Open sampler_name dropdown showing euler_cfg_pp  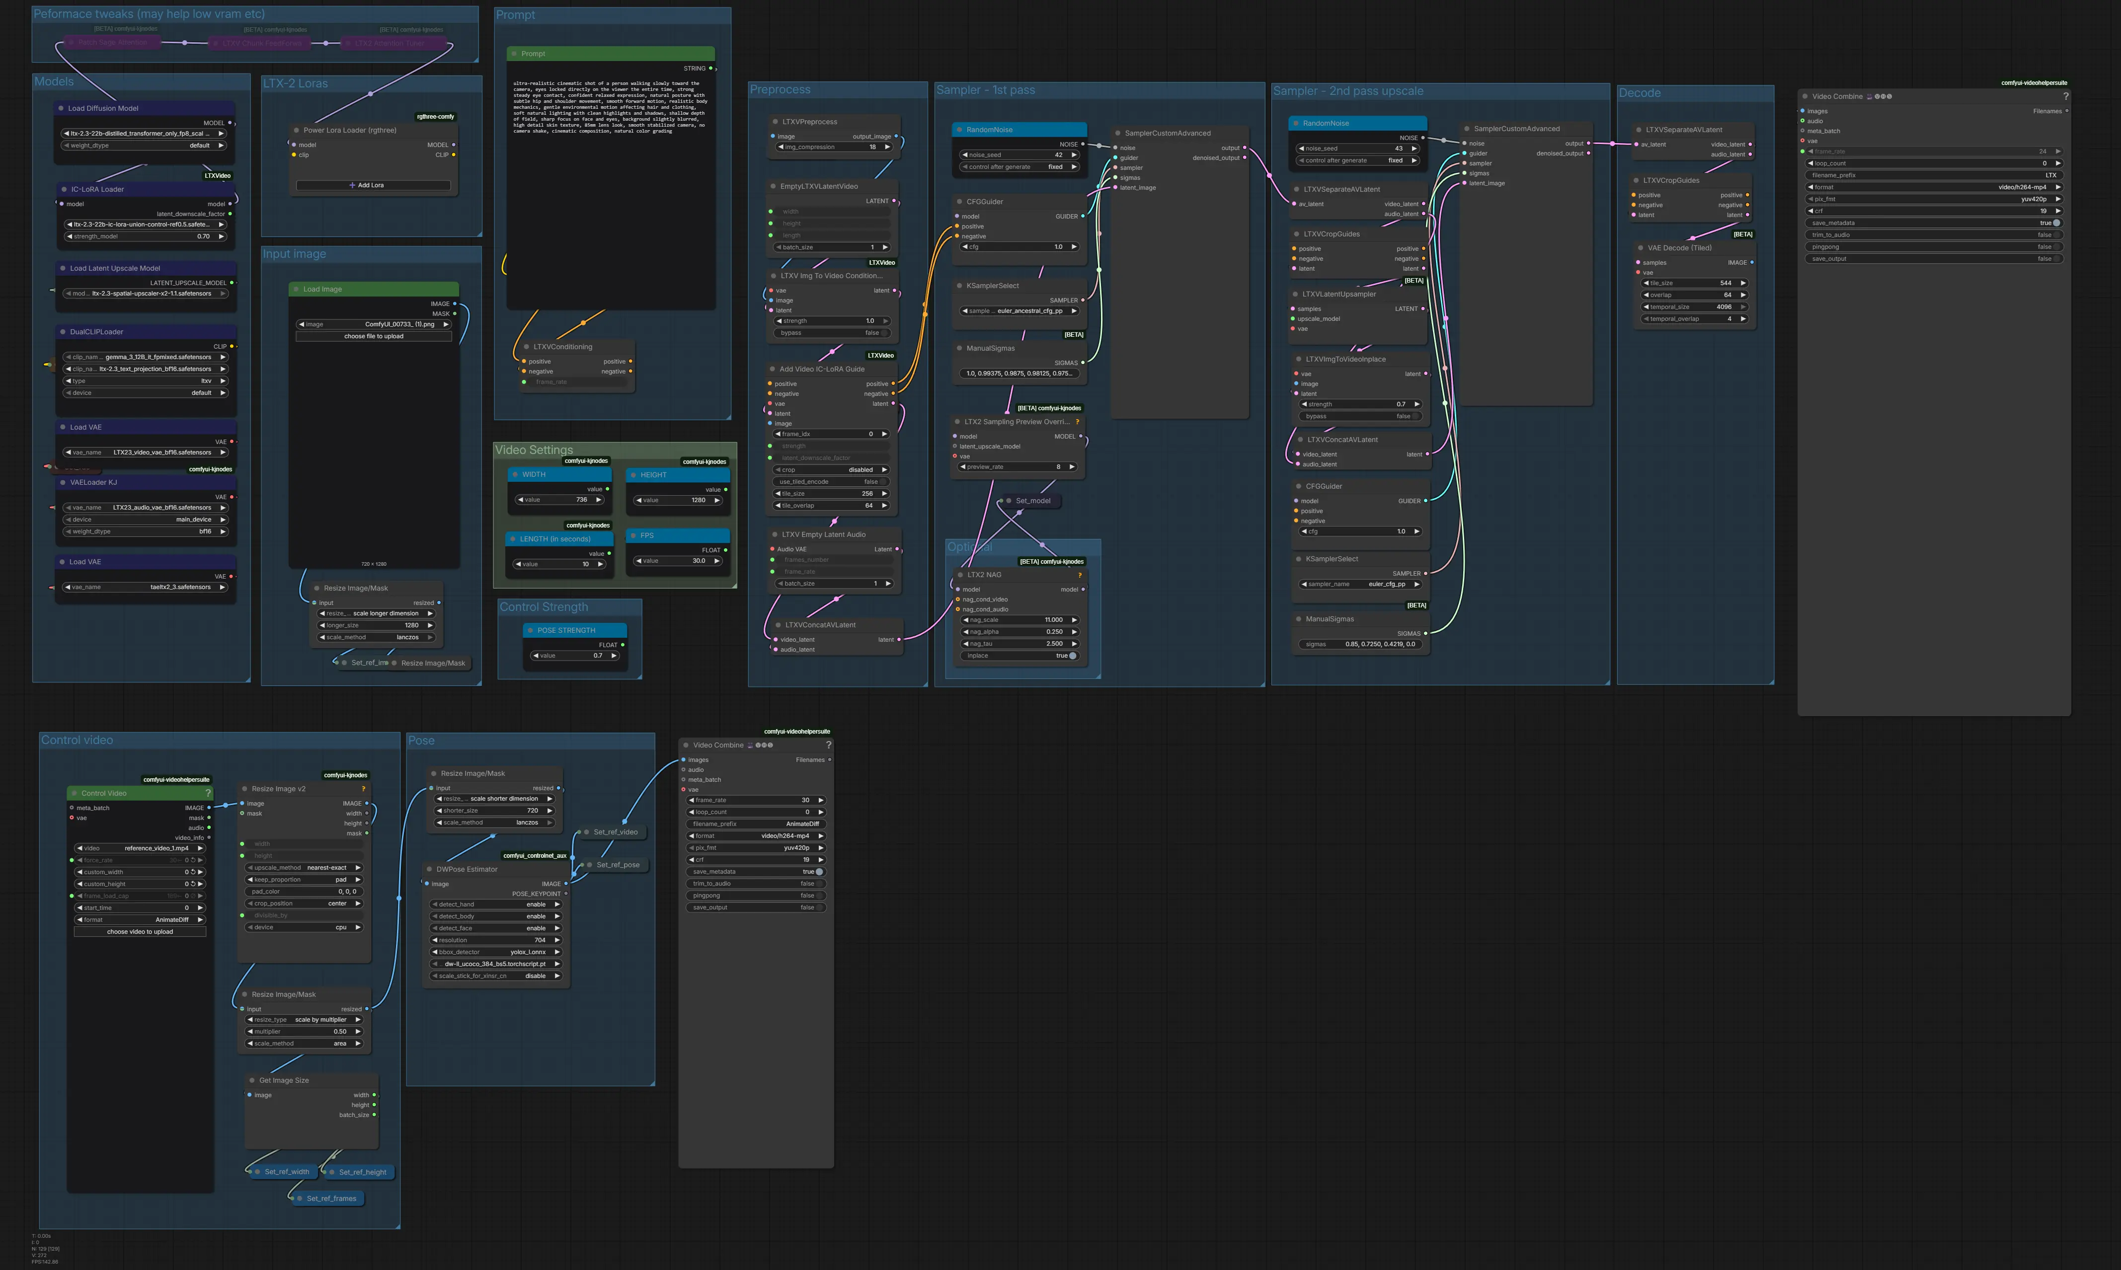[1360, 585]
